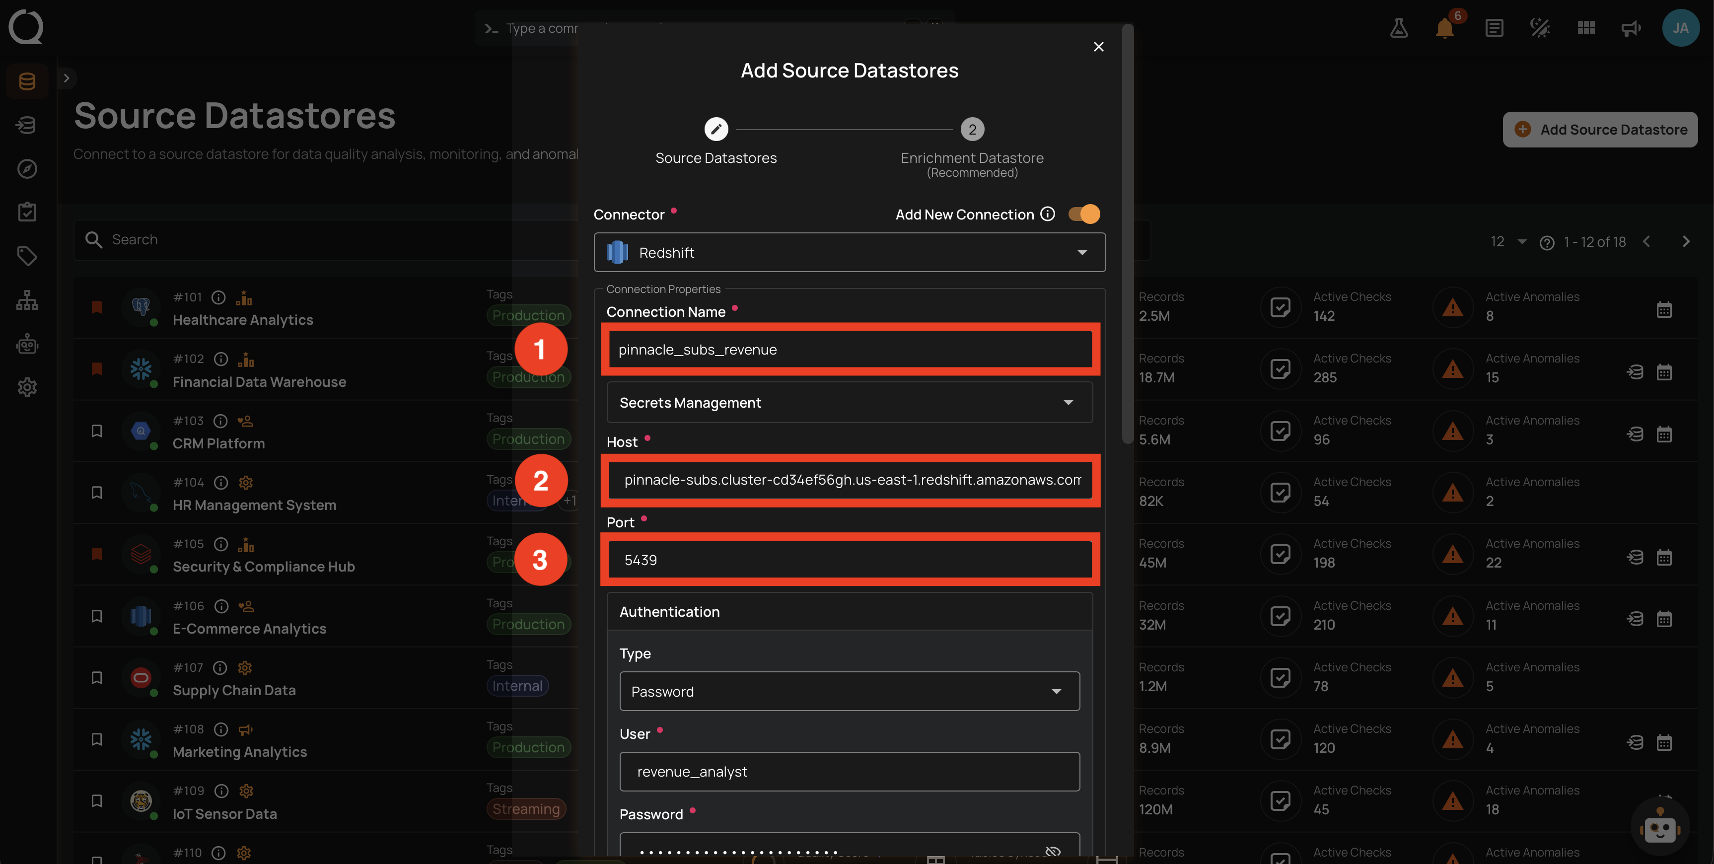
Task: Open the apps grid icon in header
Action: coord(1586,28)
